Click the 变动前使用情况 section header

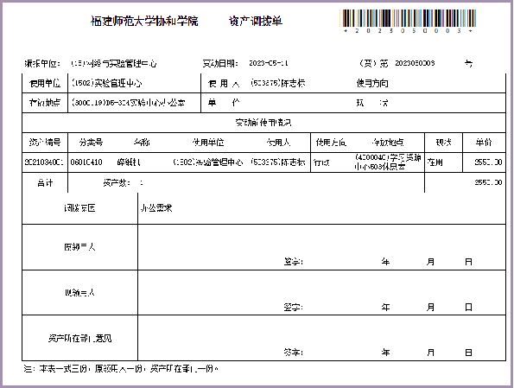[x=263, y=123]
